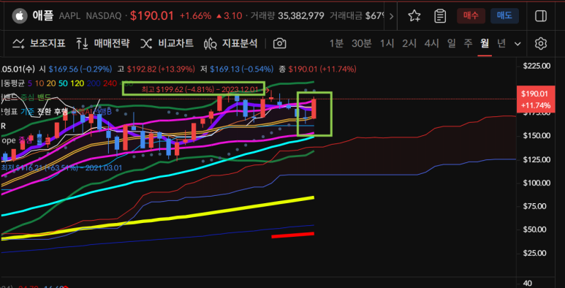Click the $125.00 axis label
565x288 pixels.
point(536,159)
